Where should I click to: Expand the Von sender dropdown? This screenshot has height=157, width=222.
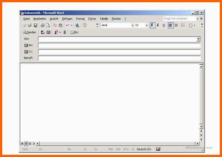click(x=198, y=39)
